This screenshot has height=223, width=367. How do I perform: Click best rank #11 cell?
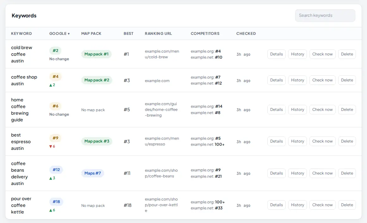(127, 173)
